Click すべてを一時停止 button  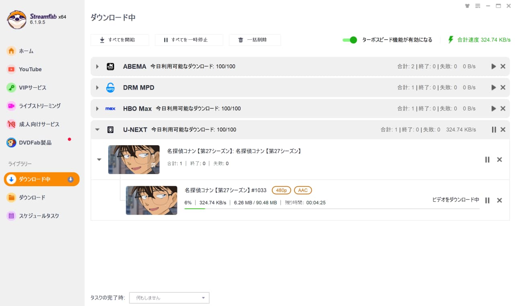pos(189,40)
